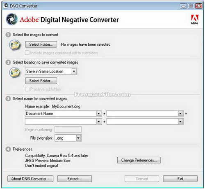This screenshot has width=205, height=189.
Task: Click 'Compatibility: Camera Raw 5.4 and later' text
Action: tap(57, 156)
